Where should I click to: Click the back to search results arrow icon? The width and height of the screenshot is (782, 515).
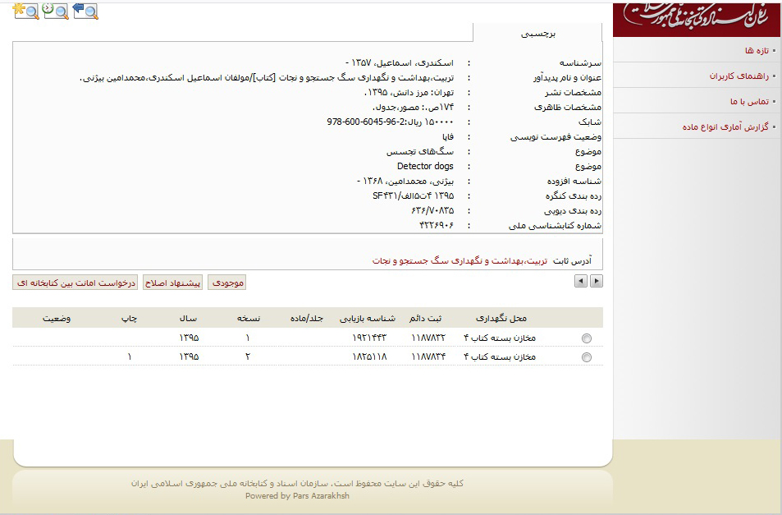click(x=85, y=11)
